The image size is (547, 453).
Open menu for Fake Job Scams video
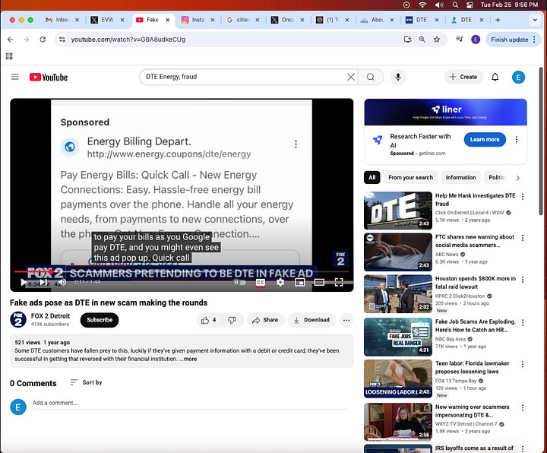click(523, 323)
